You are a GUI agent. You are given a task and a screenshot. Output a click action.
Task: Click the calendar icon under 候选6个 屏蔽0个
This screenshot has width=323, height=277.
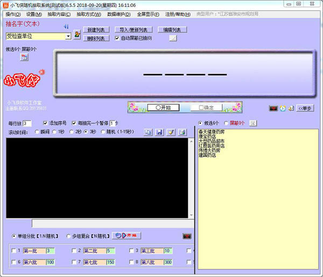pos(24,57)
